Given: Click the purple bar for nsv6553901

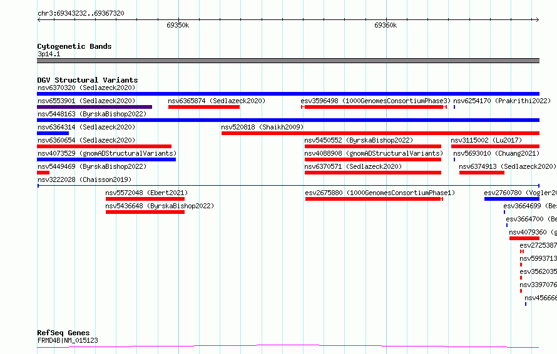Looking at the screenshot, I should tap(95, 107).
